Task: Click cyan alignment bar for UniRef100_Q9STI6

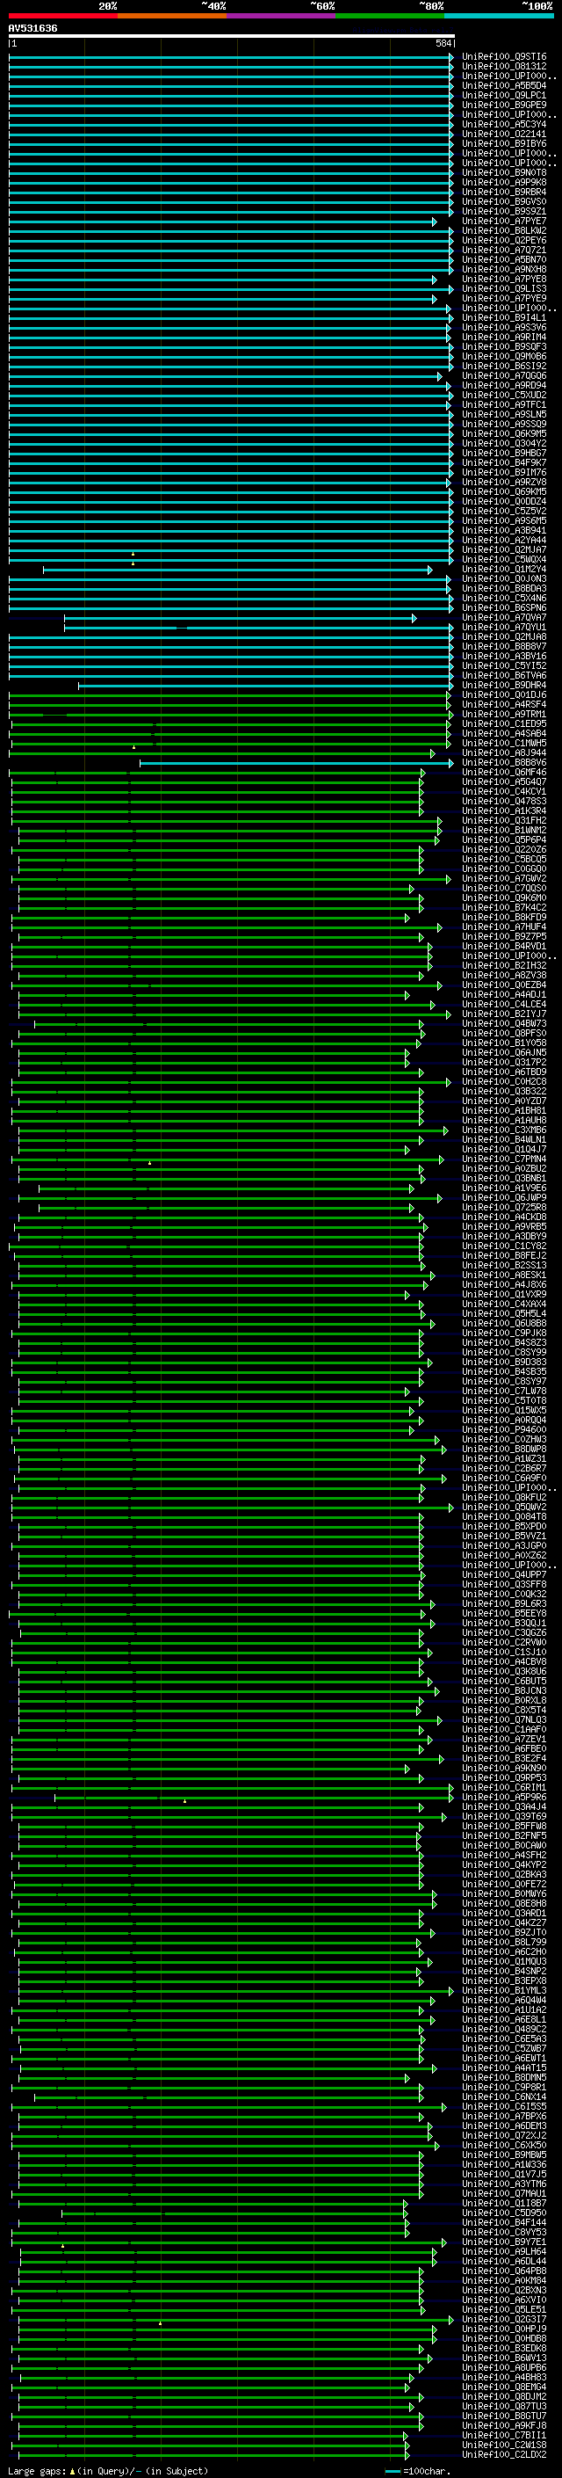Action: click(232, 57)
